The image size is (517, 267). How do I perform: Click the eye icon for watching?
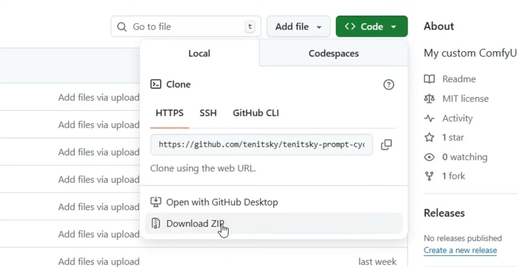pyautogui.click(x=429, y=157)
